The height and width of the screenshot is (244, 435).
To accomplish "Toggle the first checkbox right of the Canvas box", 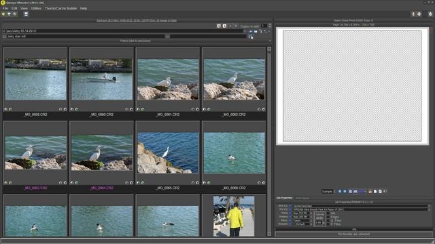I will pos(328,213).
